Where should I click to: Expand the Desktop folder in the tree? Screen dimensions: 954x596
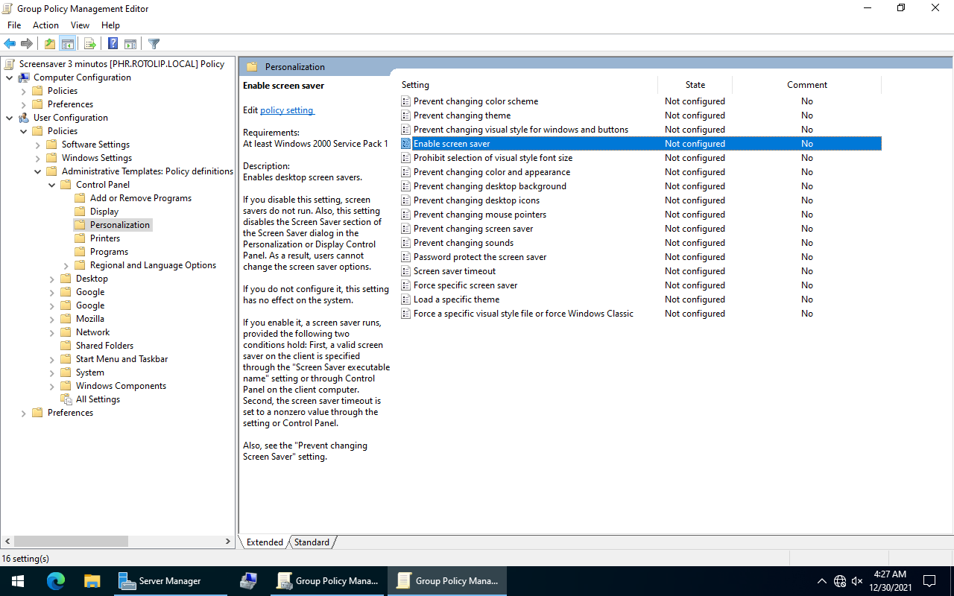point(51,278)
